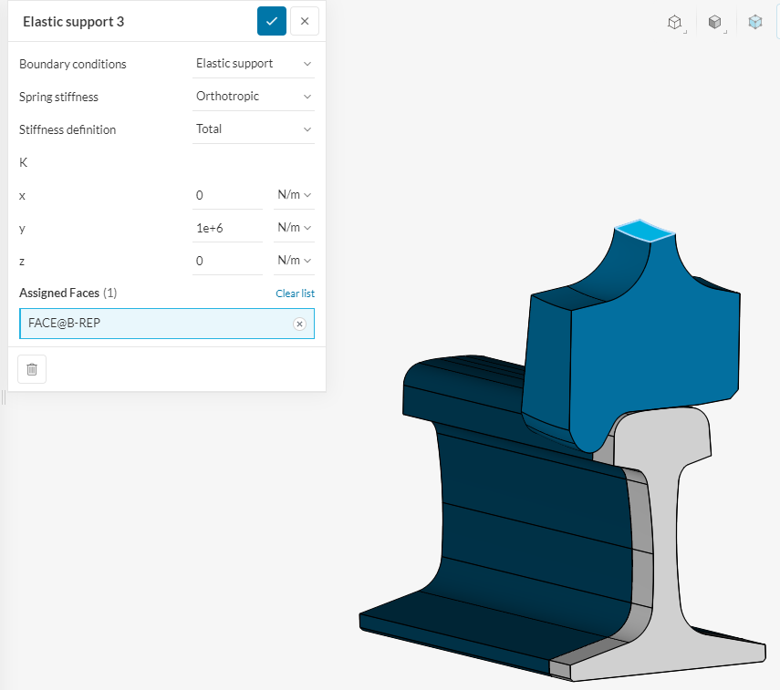
Task: Delete this boundary condition with trash icon
Action: pyautogui.click(x=32, y=369)
